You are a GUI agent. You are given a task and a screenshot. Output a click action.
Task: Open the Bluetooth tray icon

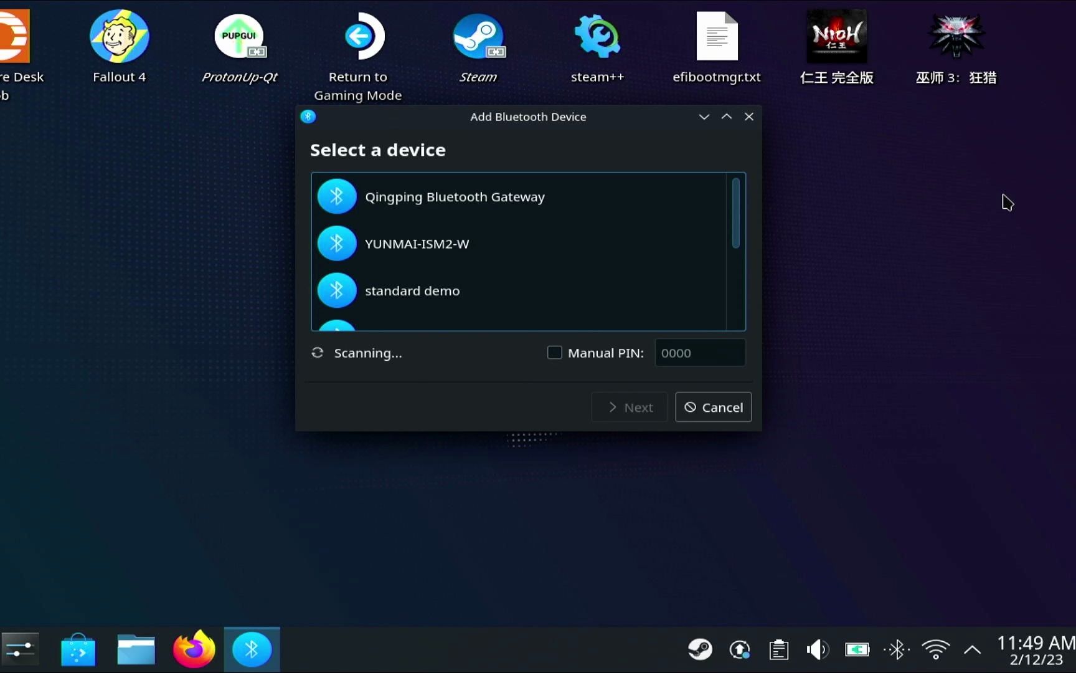pyautogui.click(x=897, y=650)
